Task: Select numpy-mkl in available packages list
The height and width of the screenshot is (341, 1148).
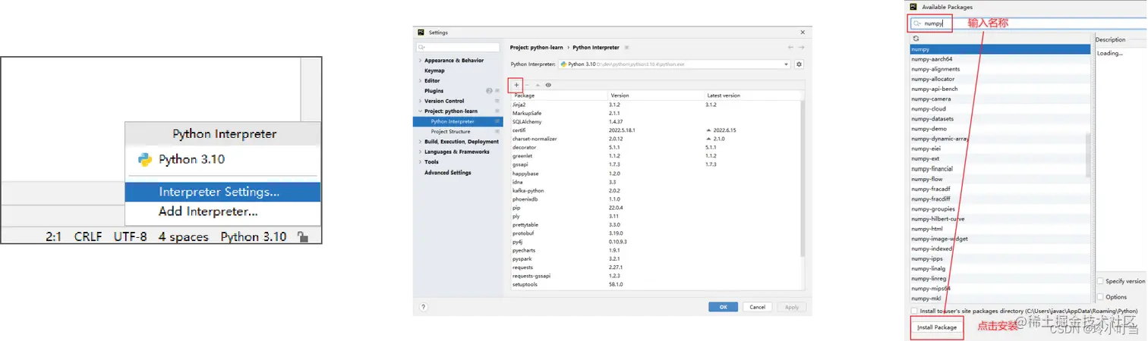Action: coord(999,299)
